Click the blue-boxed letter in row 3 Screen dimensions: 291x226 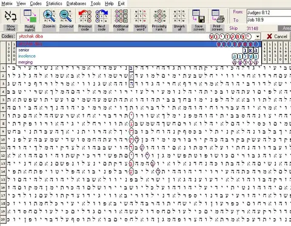pos(131,84)
